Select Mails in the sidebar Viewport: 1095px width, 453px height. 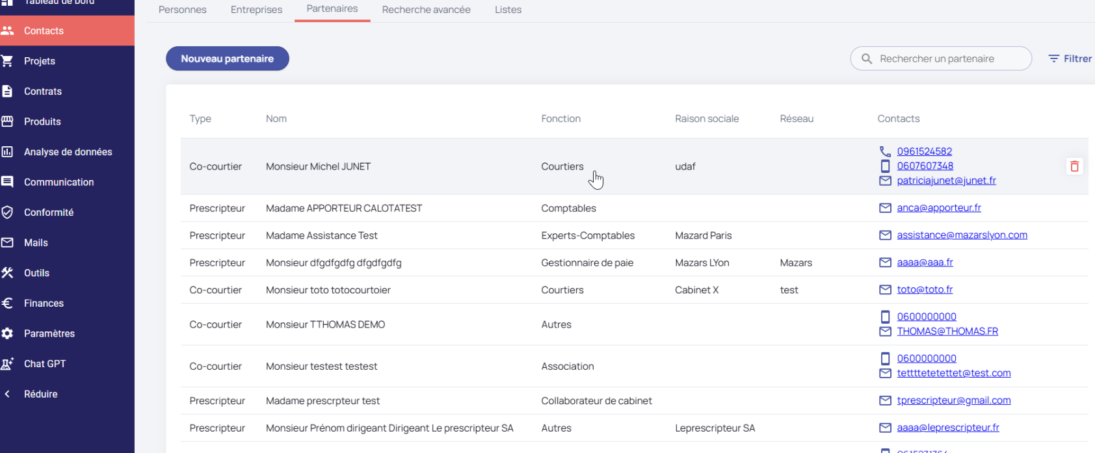pos(36,242)
